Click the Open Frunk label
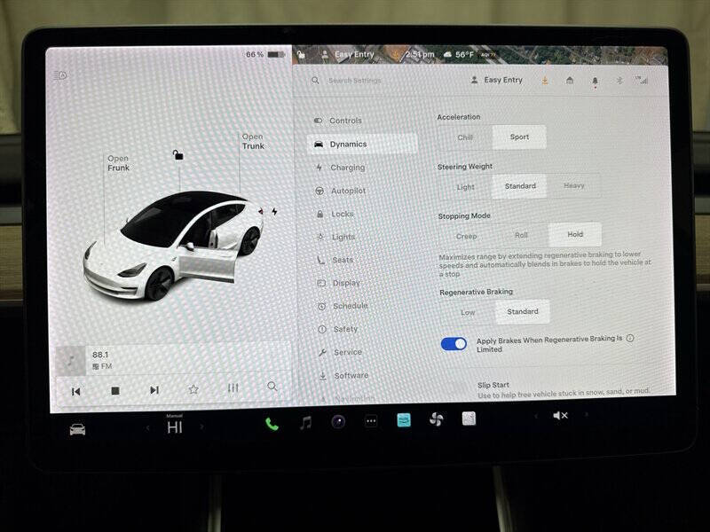This screenshot has width=710, height=532. 120,163
